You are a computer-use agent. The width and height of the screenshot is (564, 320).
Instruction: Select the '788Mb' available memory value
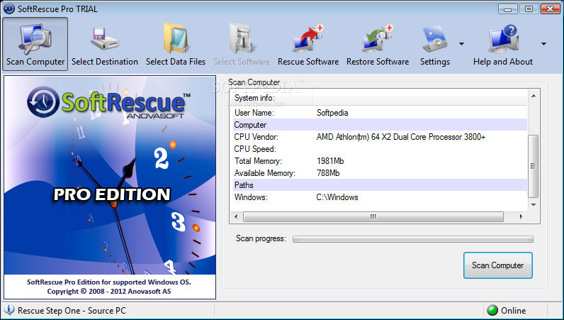click(328, 173)
